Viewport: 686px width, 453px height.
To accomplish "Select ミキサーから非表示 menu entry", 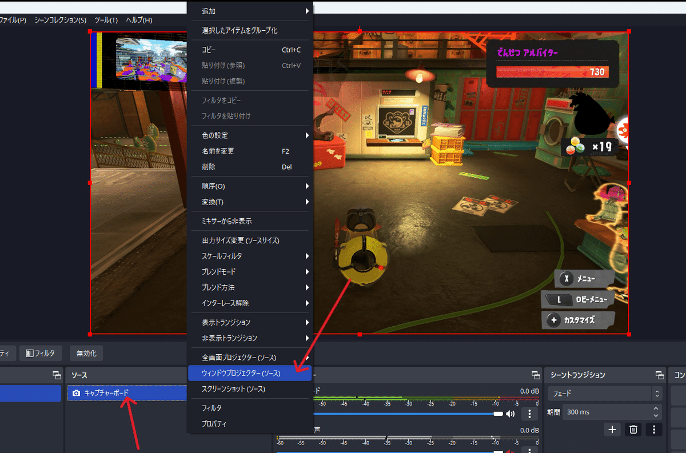I will coord(250,221).
